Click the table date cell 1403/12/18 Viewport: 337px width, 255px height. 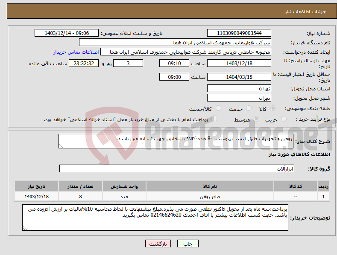37,197
